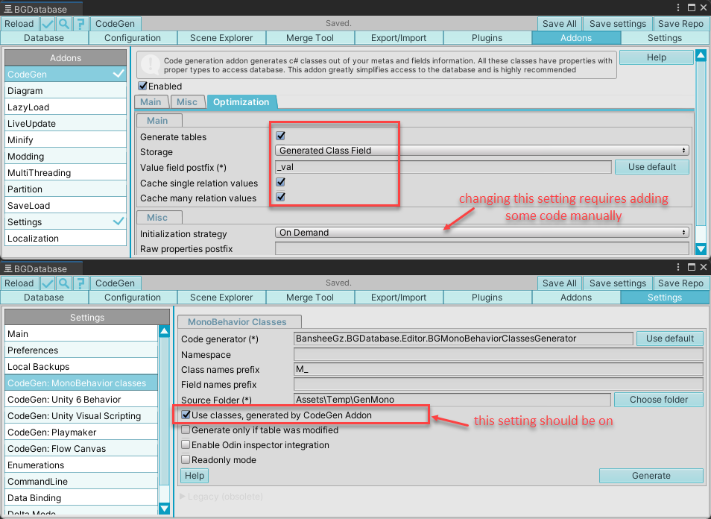Click the Raw properties postfix field
The height and width of the screenshot is (519, 711).
(x=482, y=248)
